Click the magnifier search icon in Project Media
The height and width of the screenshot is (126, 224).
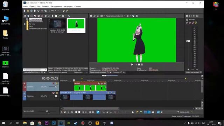(x=69, y=16)
